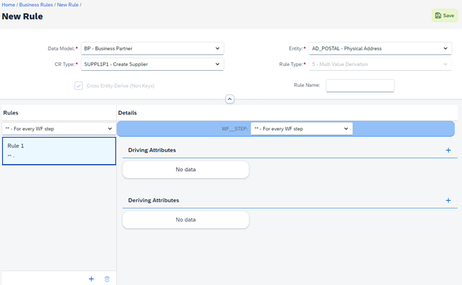Screen dimensions: 462x285
Task: Open the CR Type dropdown
Action: pos(152,64)
